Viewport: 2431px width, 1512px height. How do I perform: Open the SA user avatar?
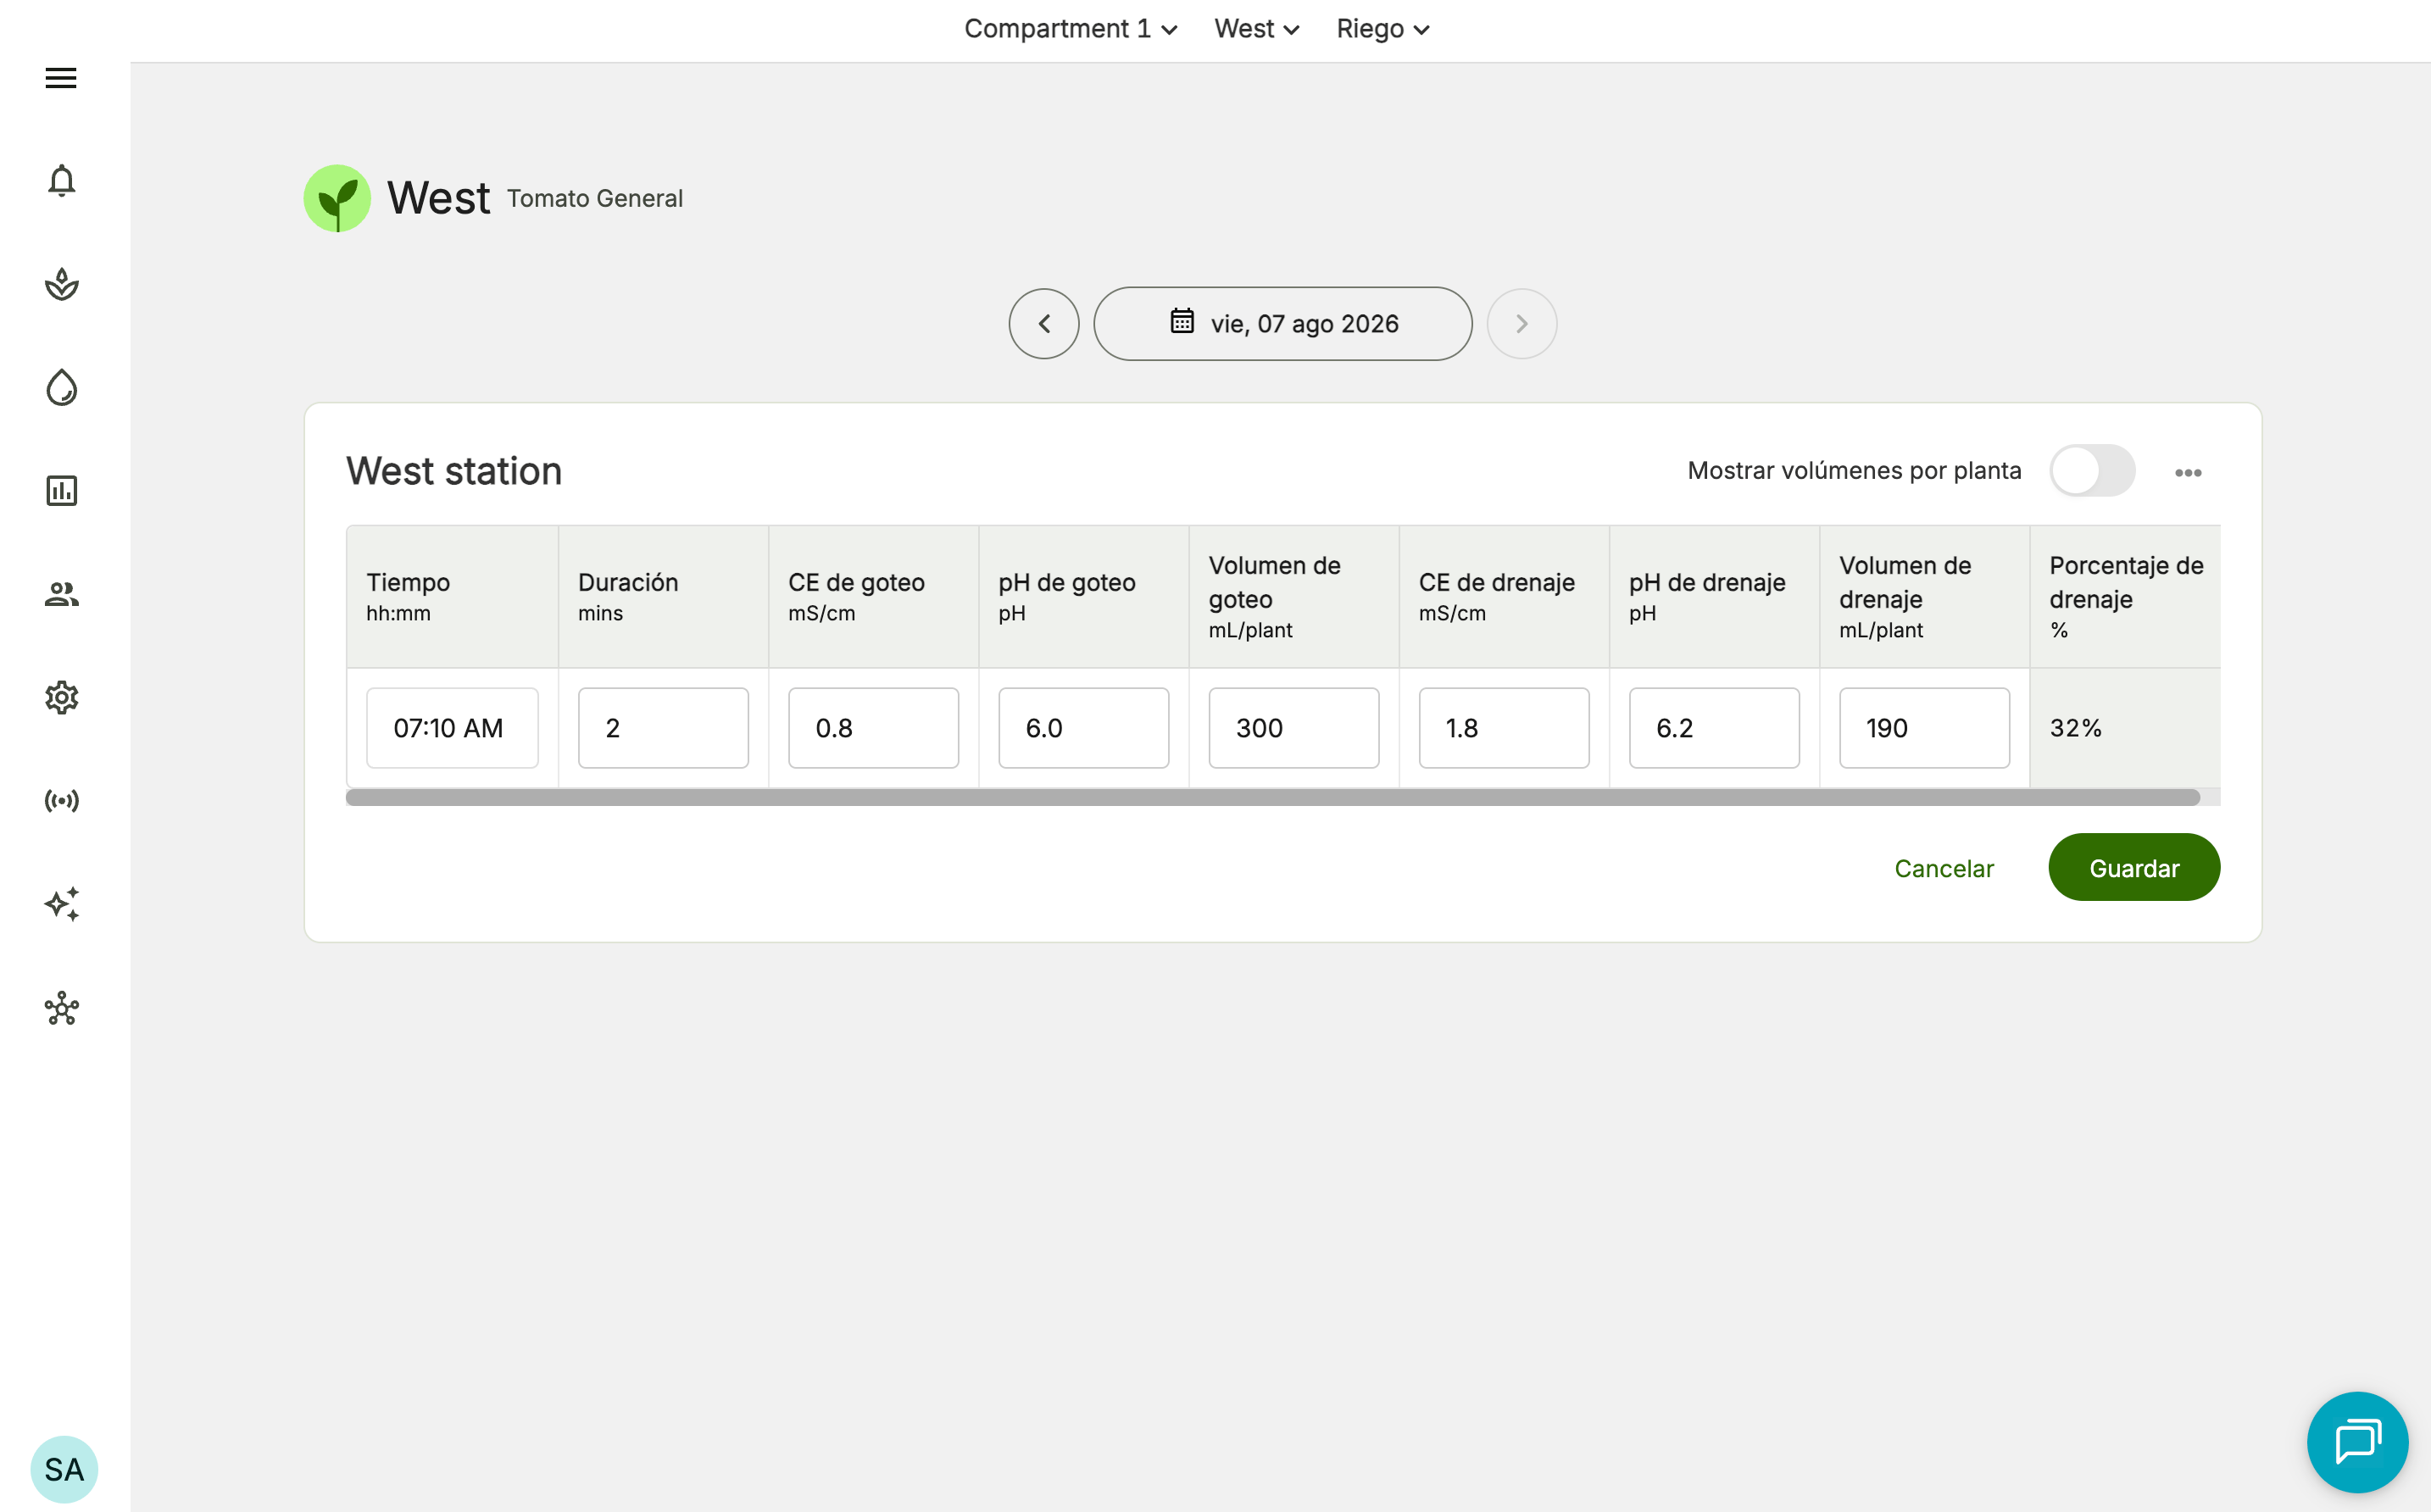(64, 1469)
